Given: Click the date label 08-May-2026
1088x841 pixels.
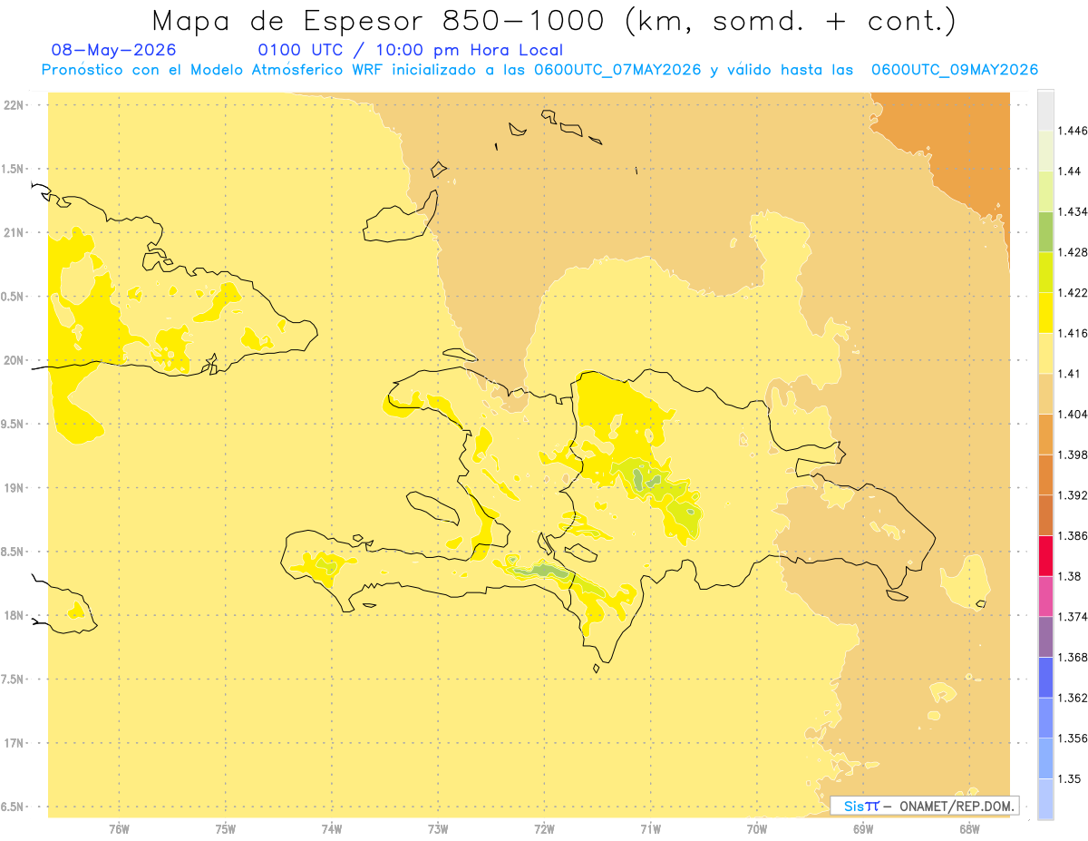Looking at the screenshot, I should 114,50.
